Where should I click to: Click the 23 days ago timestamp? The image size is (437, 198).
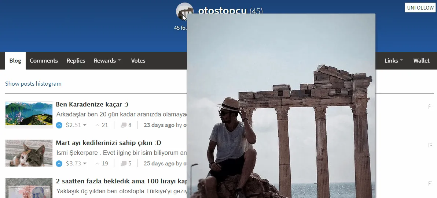click(159, 125)
